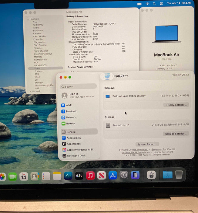Open Apple Intelligence & Siri settings
Image resolution: width=198 pixels, height=213 pixels.
pos(79,150)
